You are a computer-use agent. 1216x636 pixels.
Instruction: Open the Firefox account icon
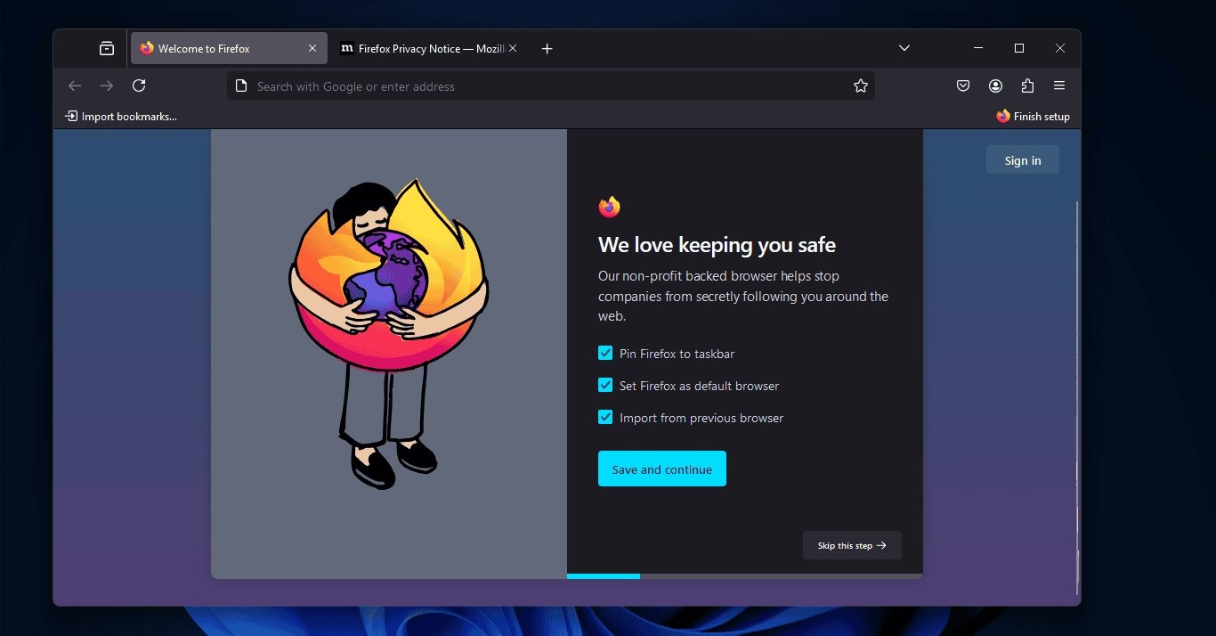click(995, 86)
